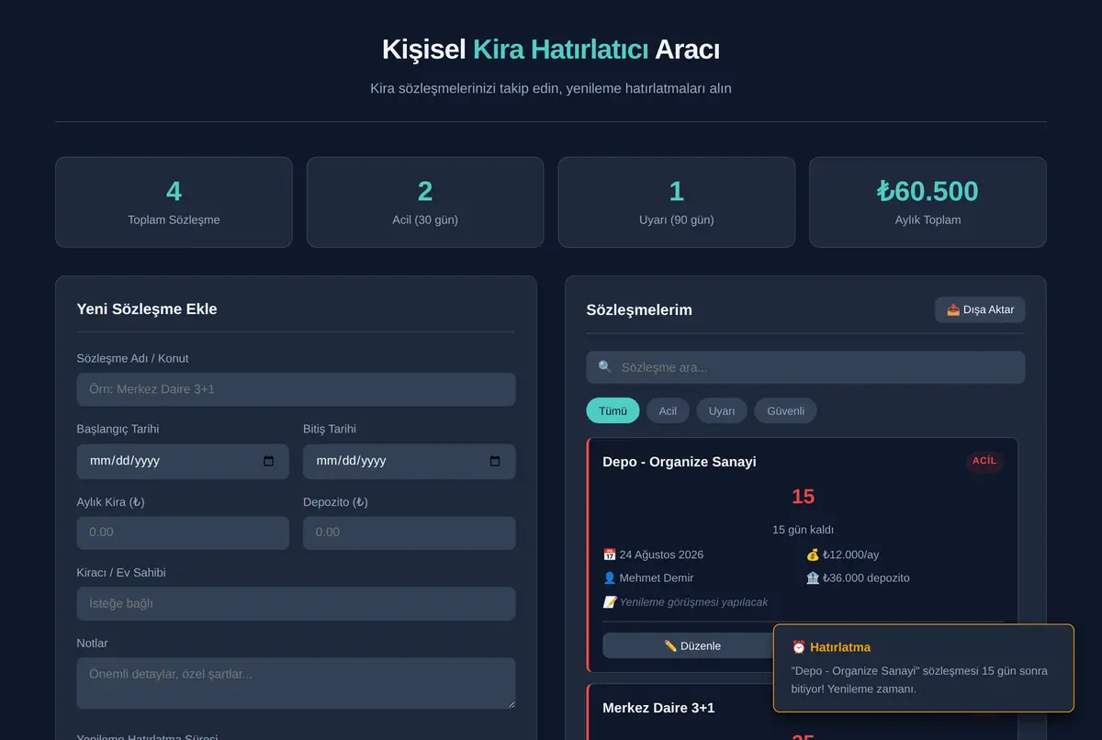Click the '15 gün kaldı' text

(803, 530)
